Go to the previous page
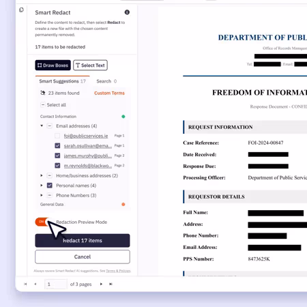This screenshot has height=307, width=307. click(x=35, y=284)
